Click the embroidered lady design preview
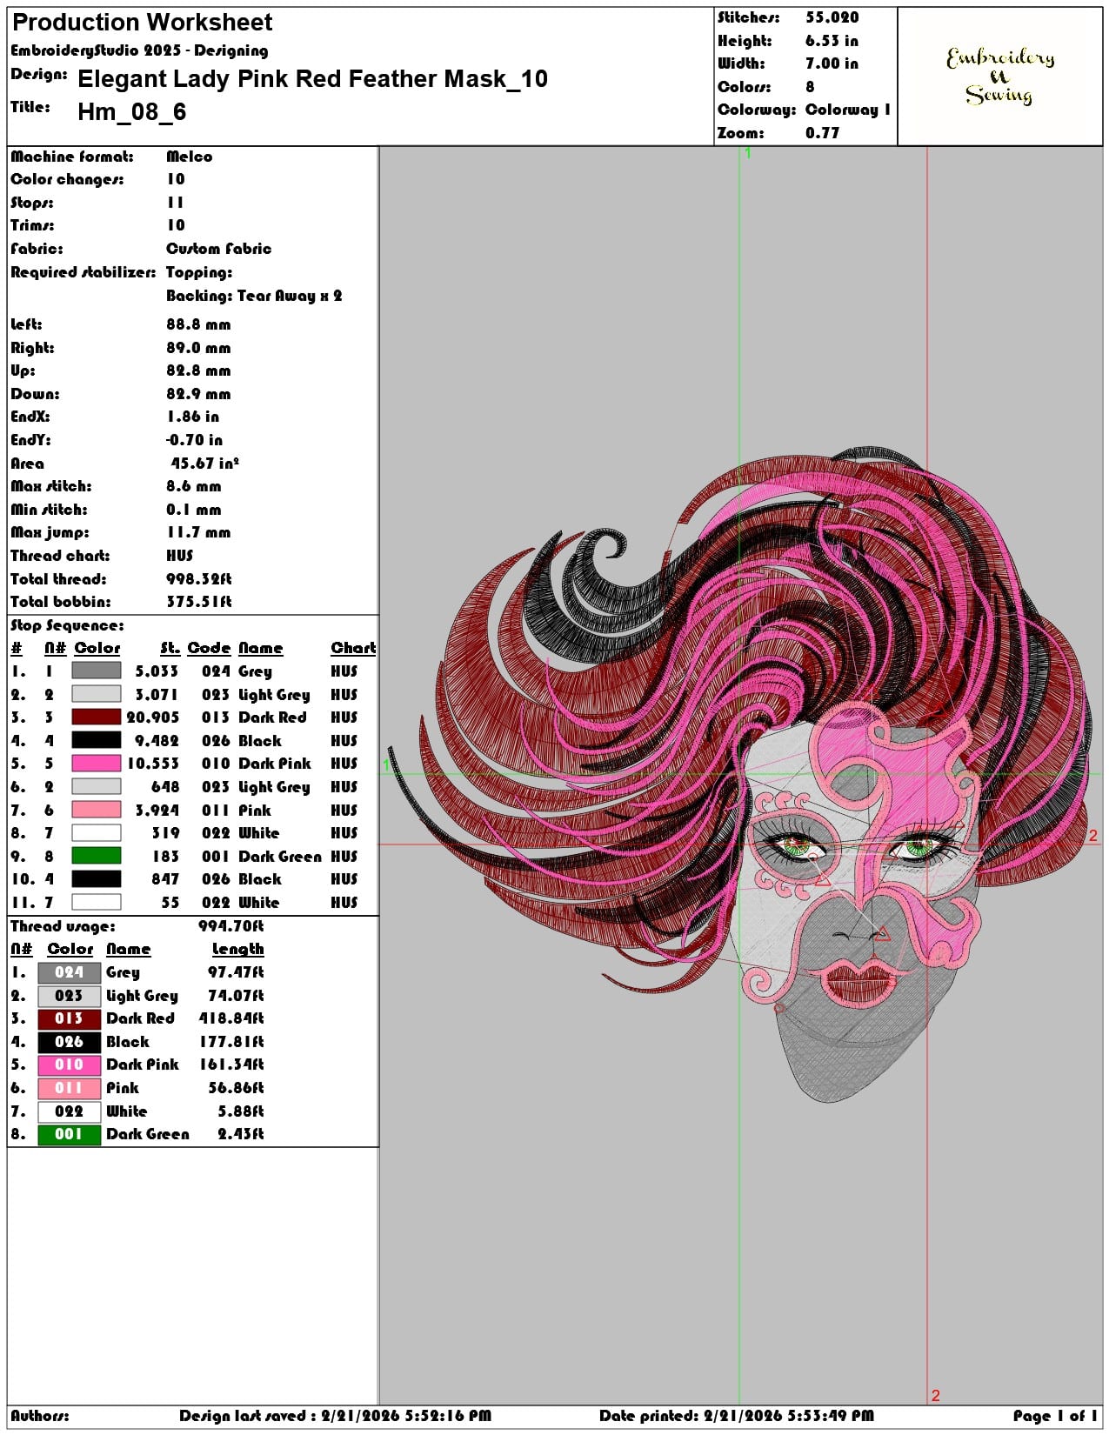The height and width of the screenshot is (1435, 1109). click(741, 776)
